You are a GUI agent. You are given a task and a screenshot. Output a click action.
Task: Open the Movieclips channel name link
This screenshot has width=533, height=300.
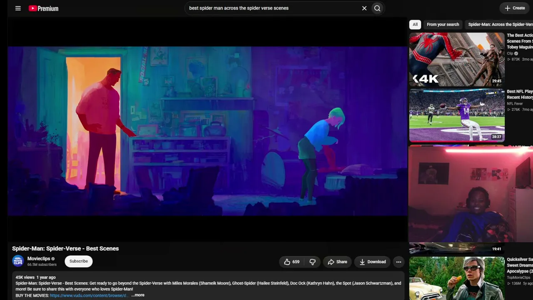(39, 259)
